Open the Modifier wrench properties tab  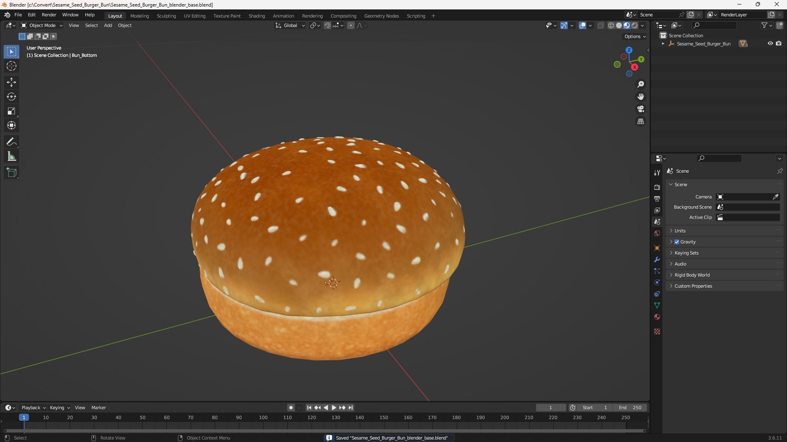click(657, 259)
